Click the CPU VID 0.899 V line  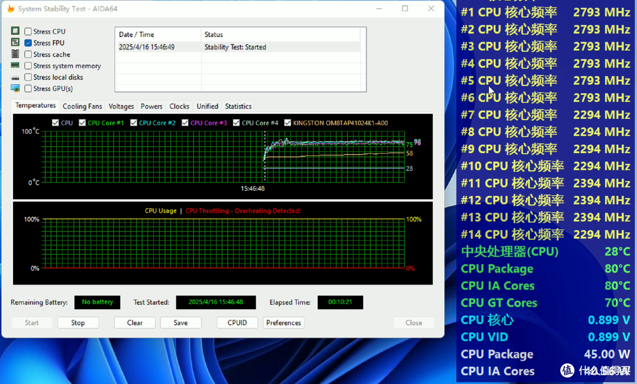[x=545, y=337]
